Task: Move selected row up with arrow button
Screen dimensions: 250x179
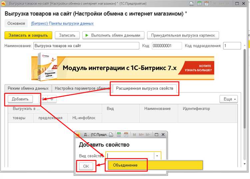Action: coord(44,99)
